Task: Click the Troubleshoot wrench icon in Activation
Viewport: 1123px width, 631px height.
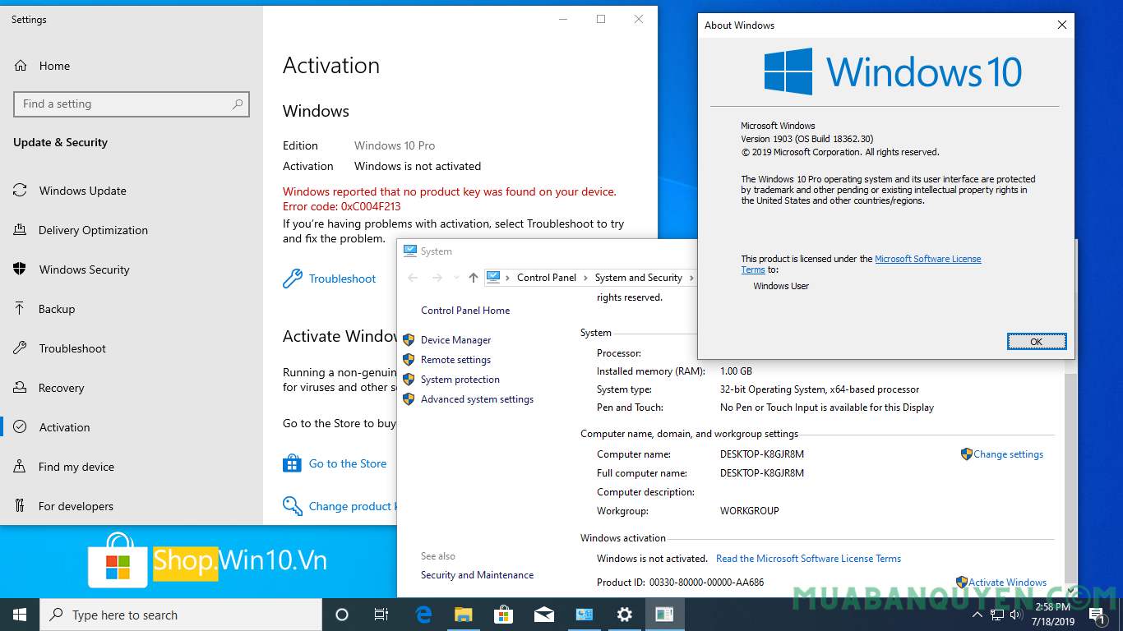Action: (292, 279)
